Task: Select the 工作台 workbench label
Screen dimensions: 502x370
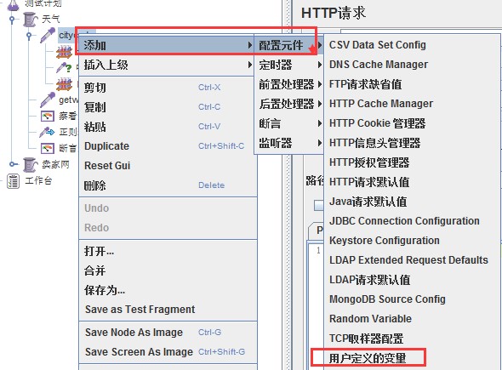Action: click(38, 181)
